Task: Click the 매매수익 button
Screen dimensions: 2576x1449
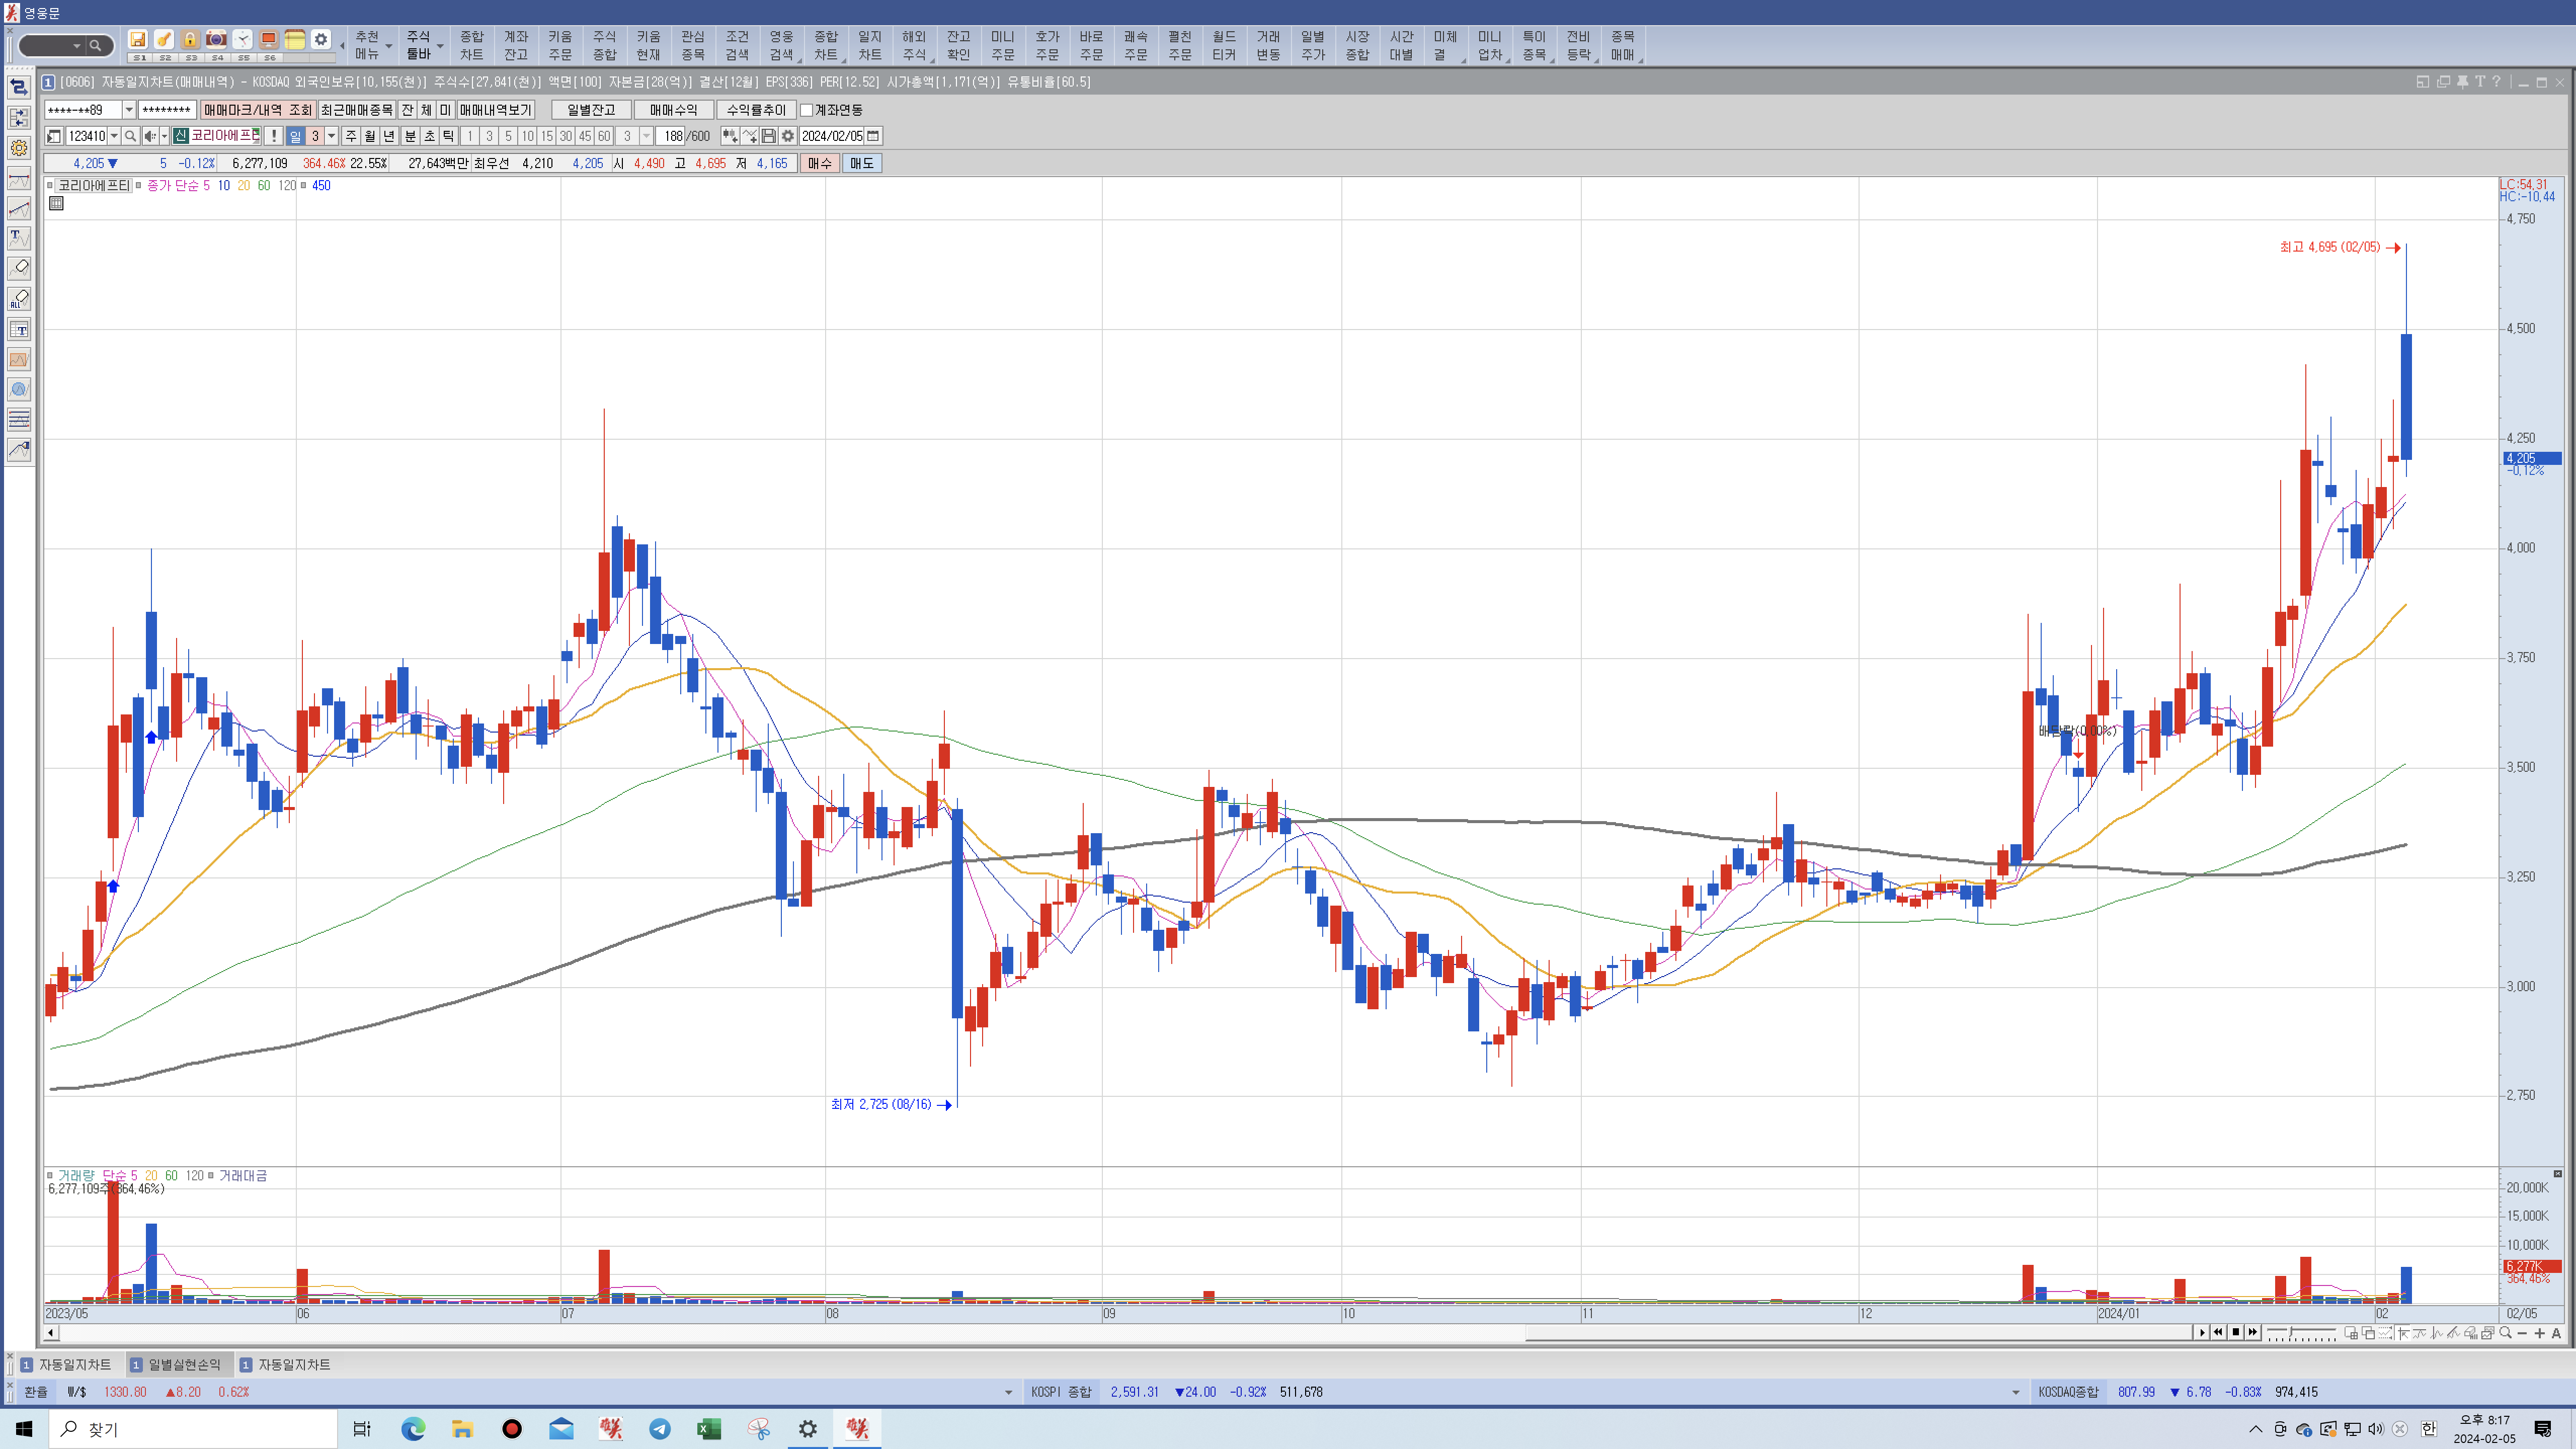Action: pos(673,110)
